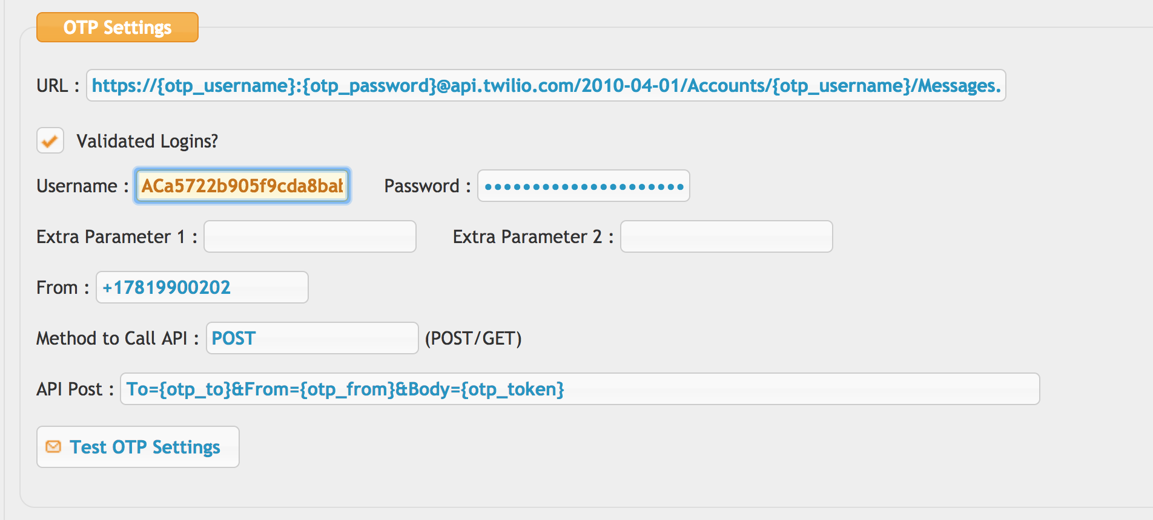Image resolution: width=1153 pixels, height=520 pixels.
Task: Select the Username input field
Action: point(242,186)
